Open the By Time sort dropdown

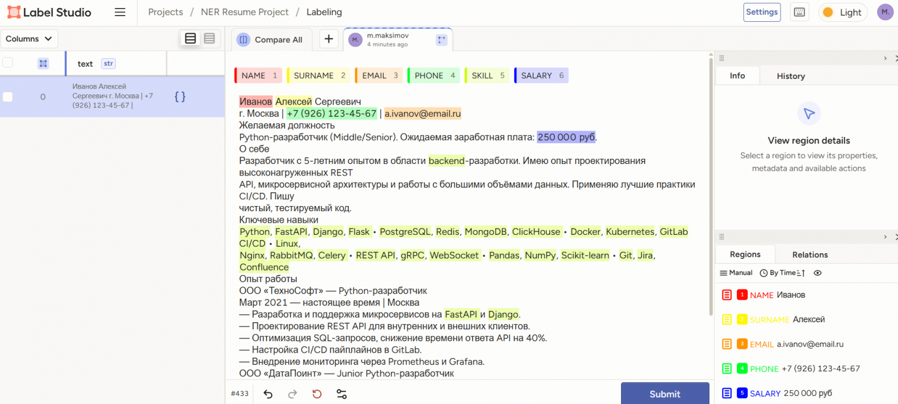pos(782,272)
